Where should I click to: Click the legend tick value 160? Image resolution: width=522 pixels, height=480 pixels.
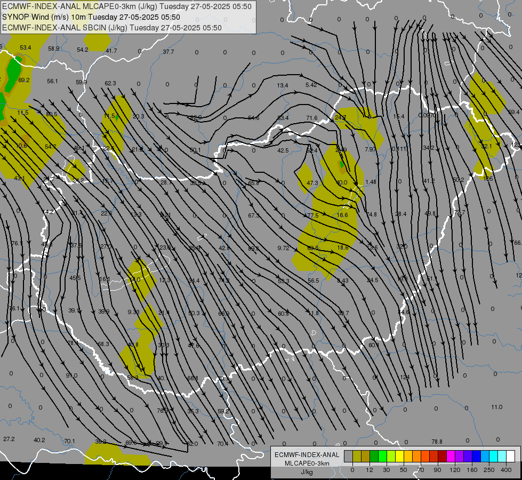coord(472,470)
